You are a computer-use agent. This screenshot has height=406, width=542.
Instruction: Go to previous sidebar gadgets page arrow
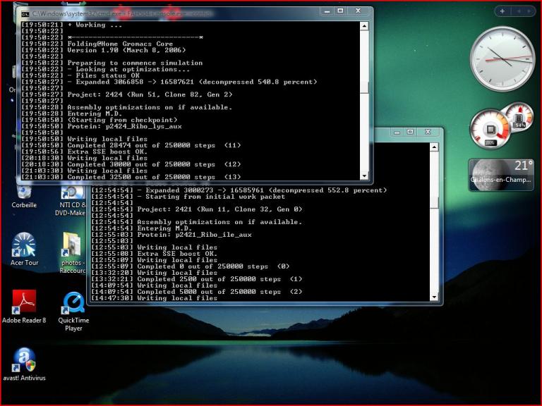tap(518, 11)
